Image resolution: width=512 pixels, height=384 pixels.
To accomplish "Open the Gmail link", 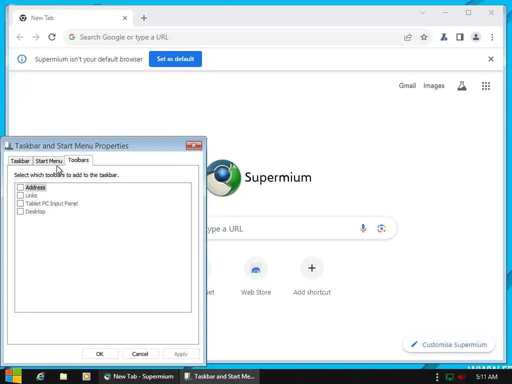I will click(407, 86).
